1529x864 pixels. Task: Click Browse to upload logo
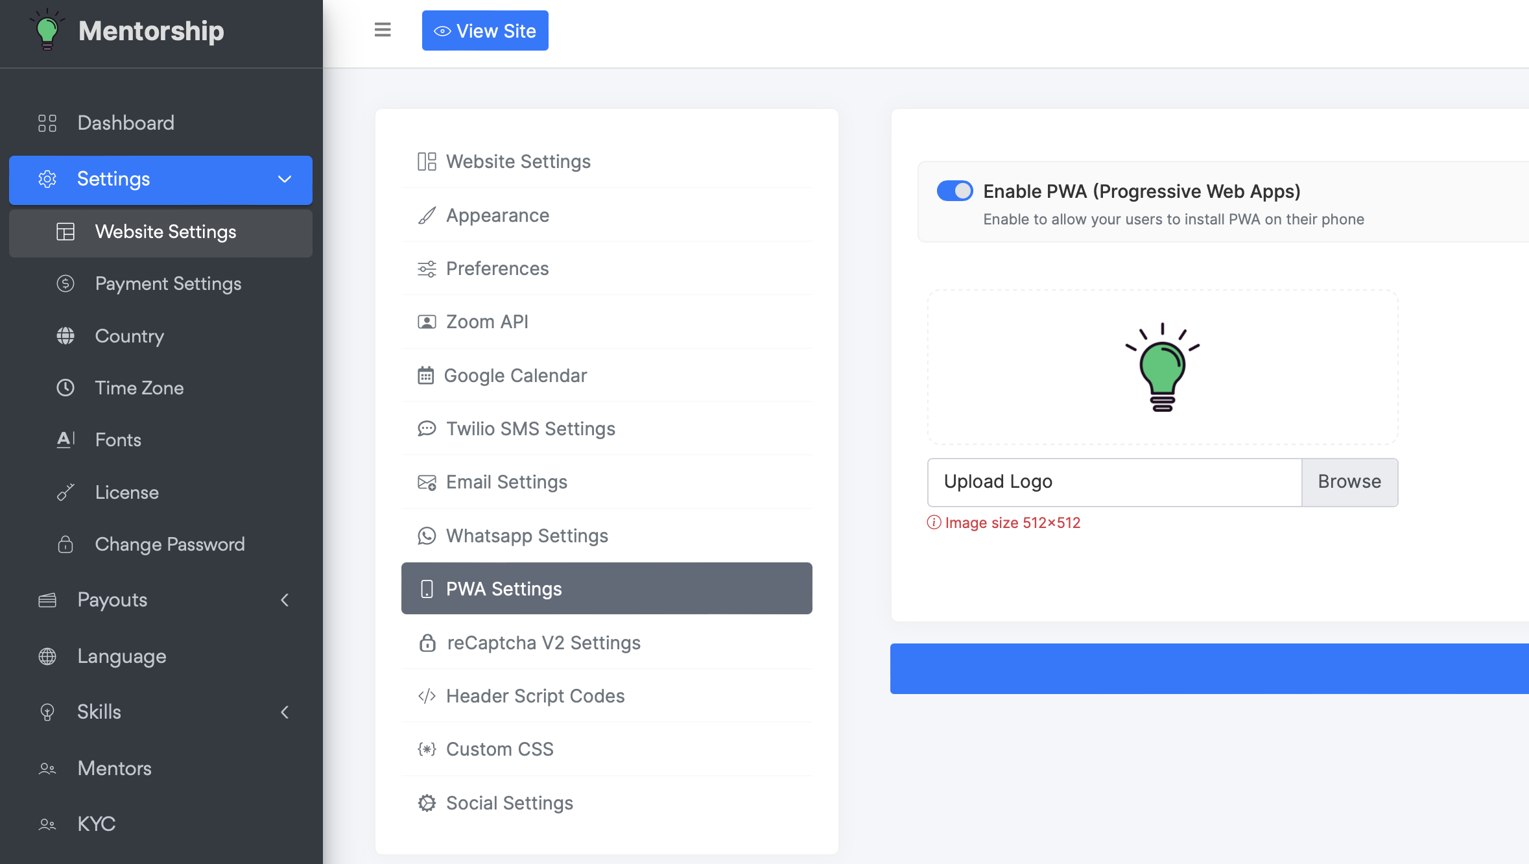[x=1349, y=482]
